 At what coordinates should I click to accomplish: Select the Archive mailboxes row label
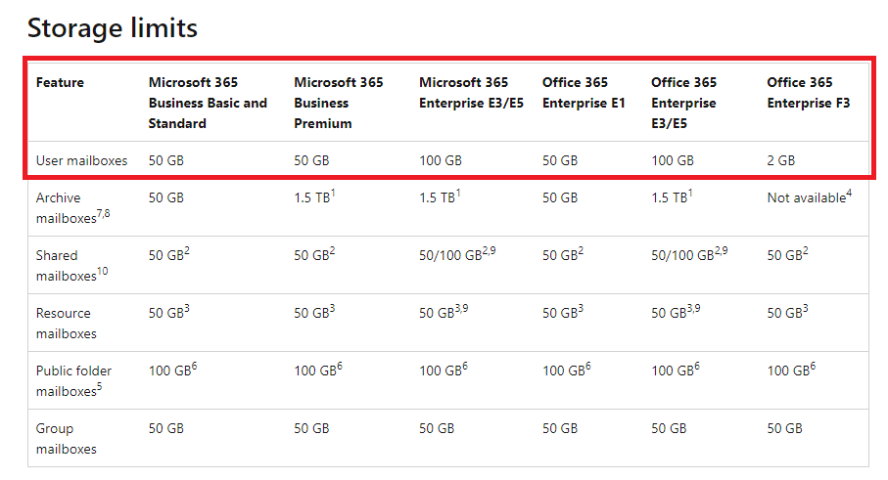(x=72, y=208)
